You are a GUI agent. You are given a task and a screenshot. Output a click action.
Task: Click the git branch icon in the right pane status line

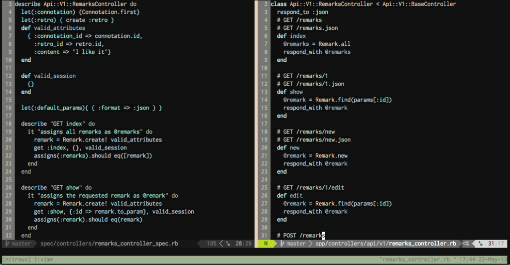282,244
